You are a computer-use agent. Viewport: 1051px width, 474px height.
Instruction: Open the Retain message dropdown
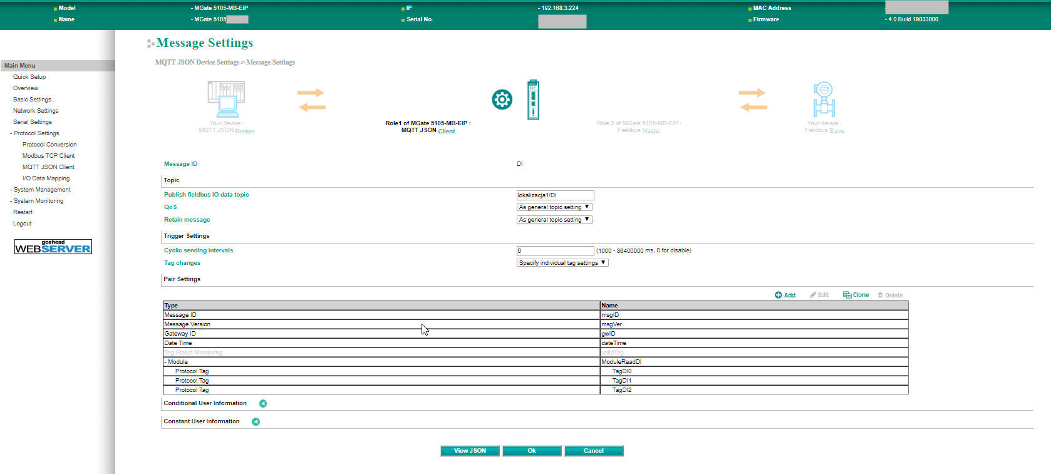[554, 220]
